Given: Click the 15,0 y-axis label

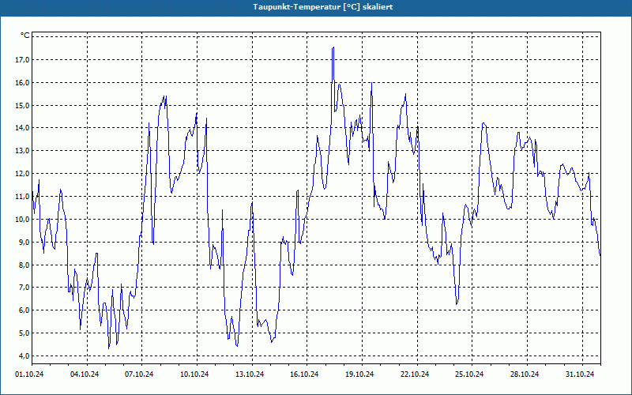Looking at the screenshot, I should pyautogui.click(x=22, y=105).
